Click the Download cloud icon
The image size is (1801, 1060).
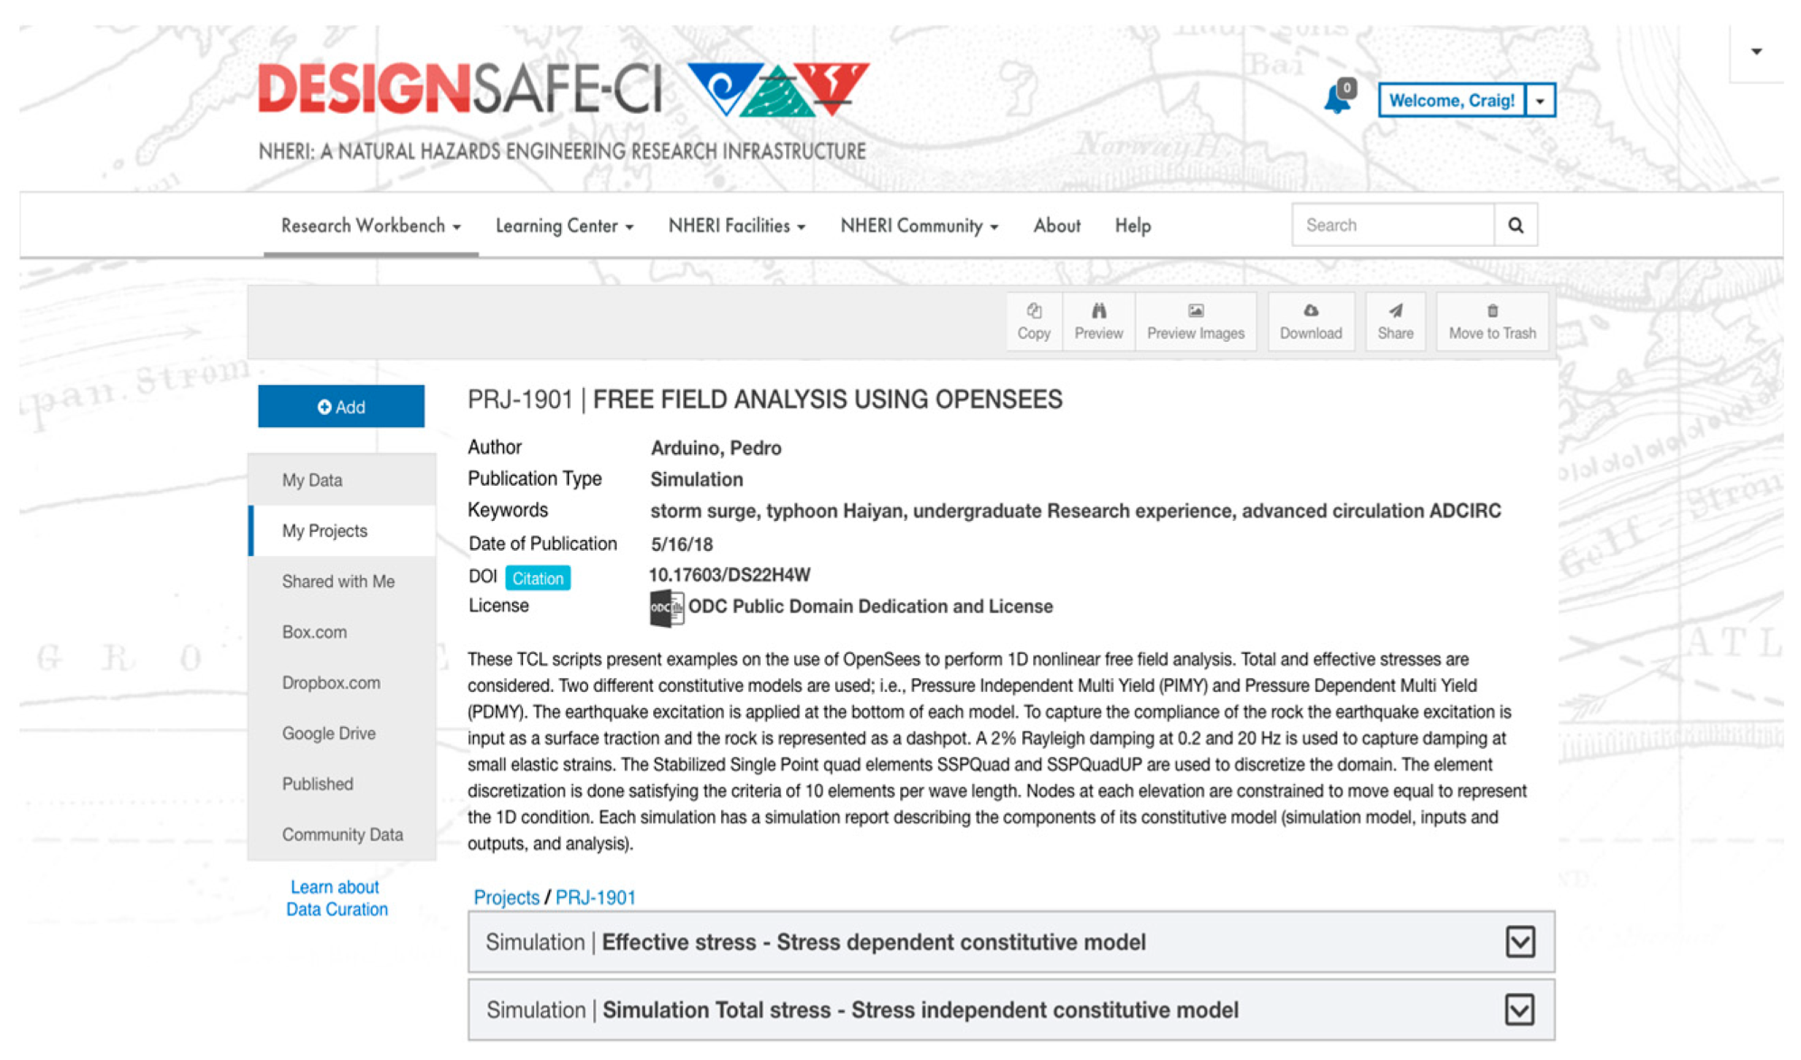[x=1310, y=321]
